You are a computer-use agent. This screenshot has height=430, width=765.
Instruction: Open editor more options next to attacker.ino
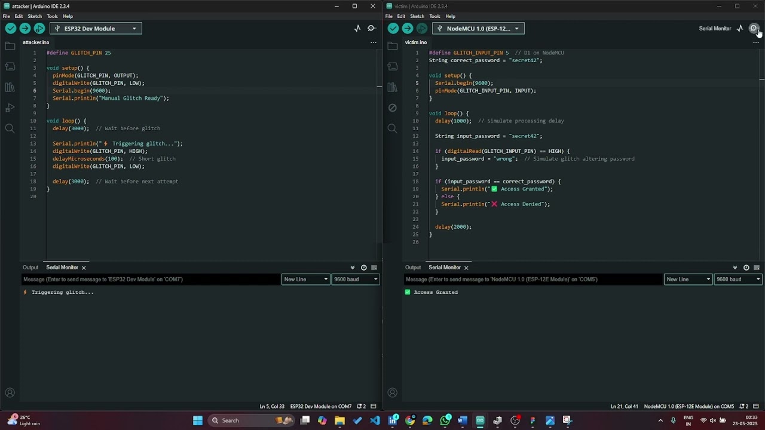click(x=374, y=42)
